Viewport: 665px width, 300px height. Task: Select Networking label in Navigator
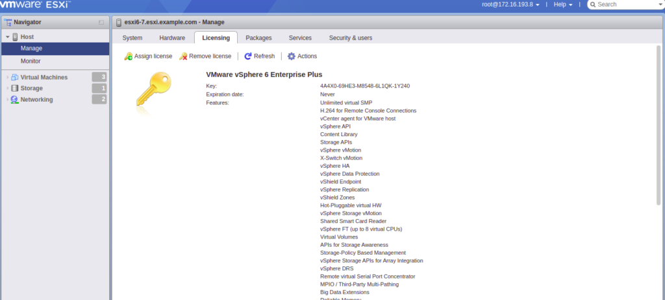click(37, 99)
